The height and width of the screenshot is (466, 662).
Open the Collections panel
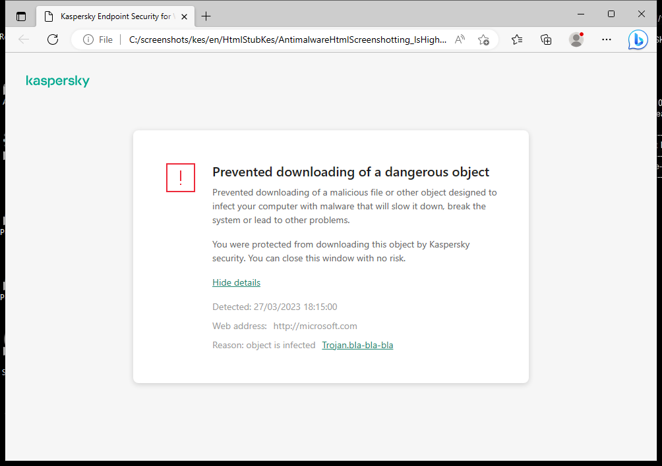click(546, 39)
